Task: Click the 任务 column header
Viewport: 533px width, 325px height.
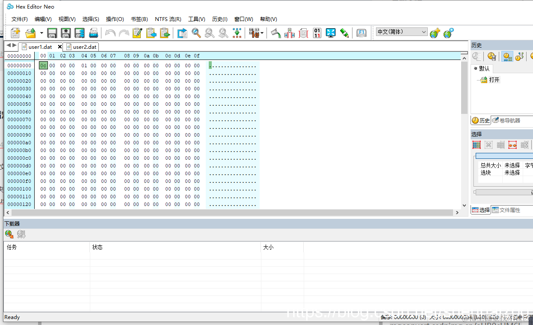Action: pos(47,247)
